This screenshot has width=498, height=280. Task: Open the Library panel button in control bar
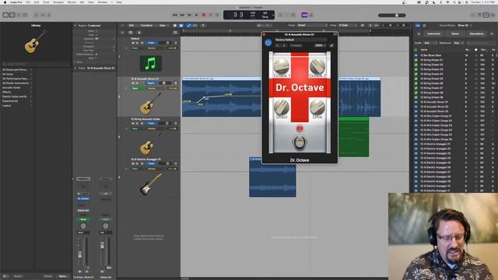pyautogui.click(x=5, y=15)
